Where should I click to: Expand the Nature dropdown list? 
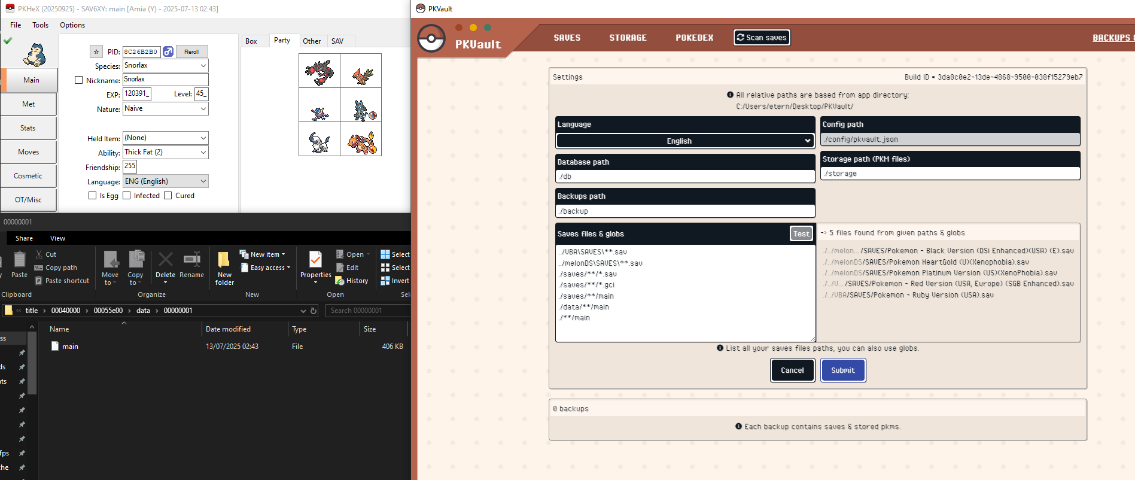(203, 109)
